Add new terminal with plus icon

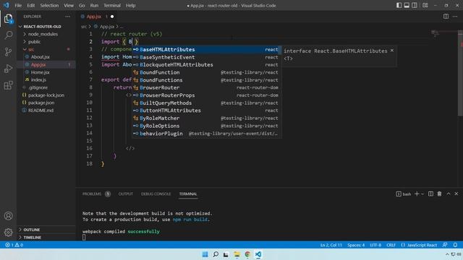pyautogui.click(x=417, y=194)
